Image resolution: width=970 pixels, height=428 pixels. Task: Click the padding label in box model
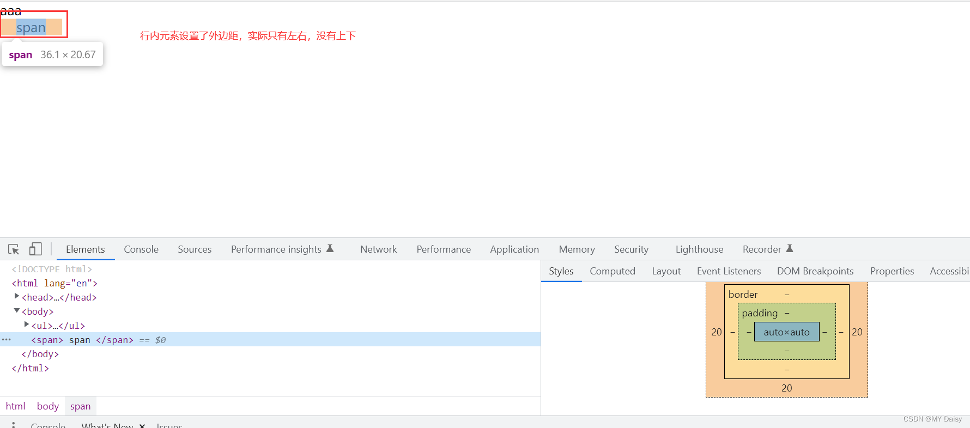pos(760,313)
